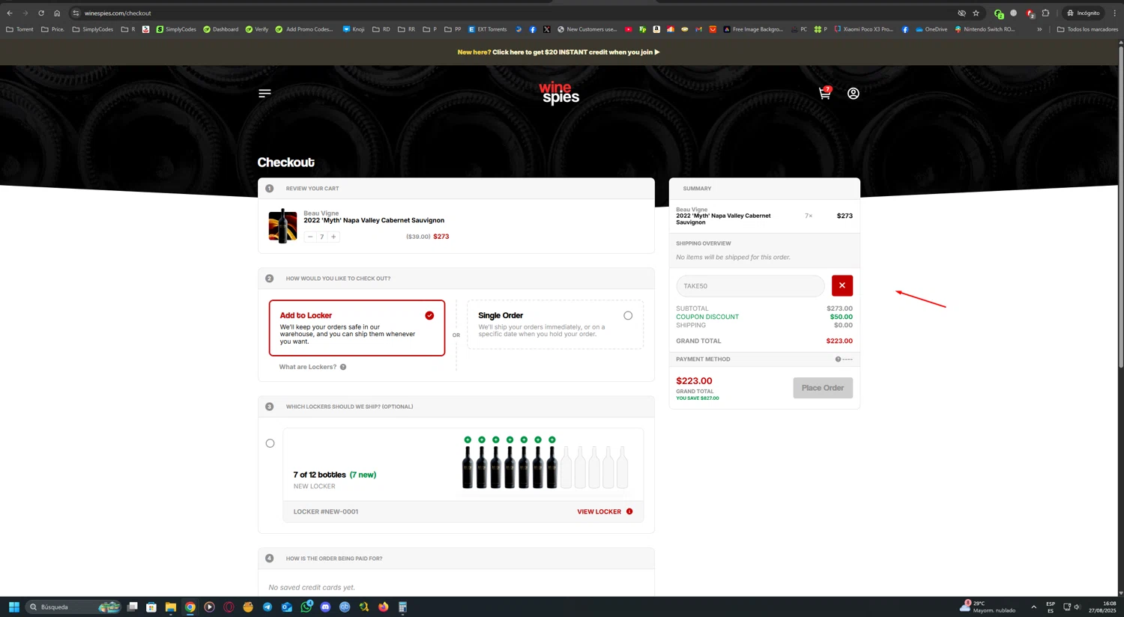The height and width of the screenshot is (617, 1124).
Task: Bookmark this page with star icon
Action: point(976,13)
